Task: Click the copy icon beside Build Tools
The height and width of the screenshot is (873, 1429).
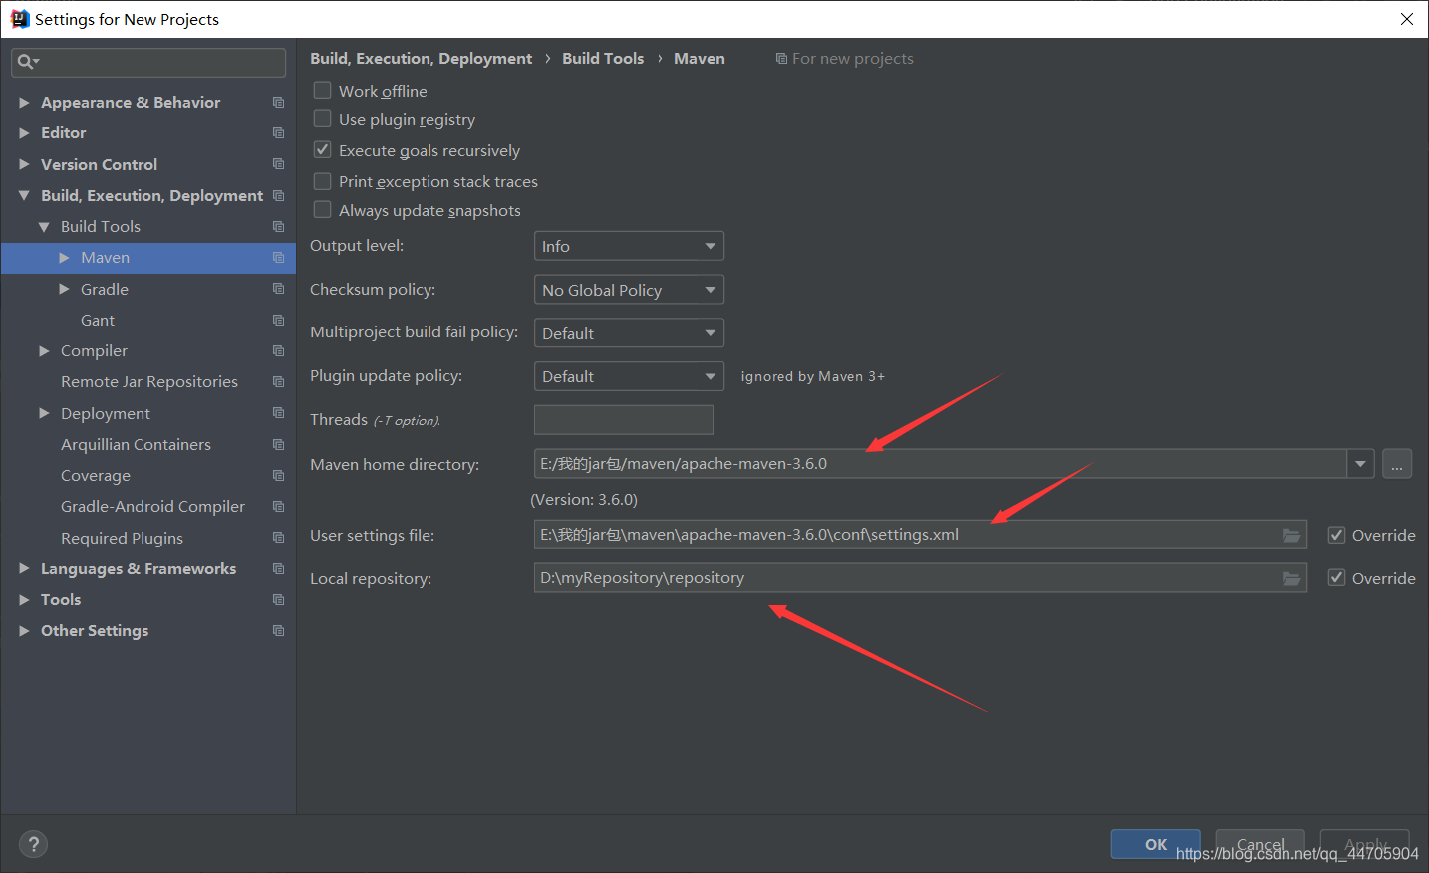Action: 278,227
